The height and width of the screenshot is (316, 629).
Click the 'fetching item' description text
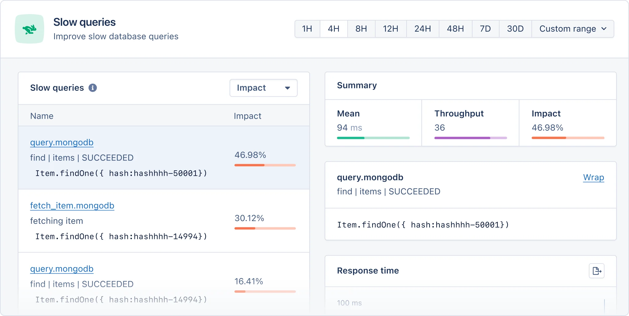56,221
